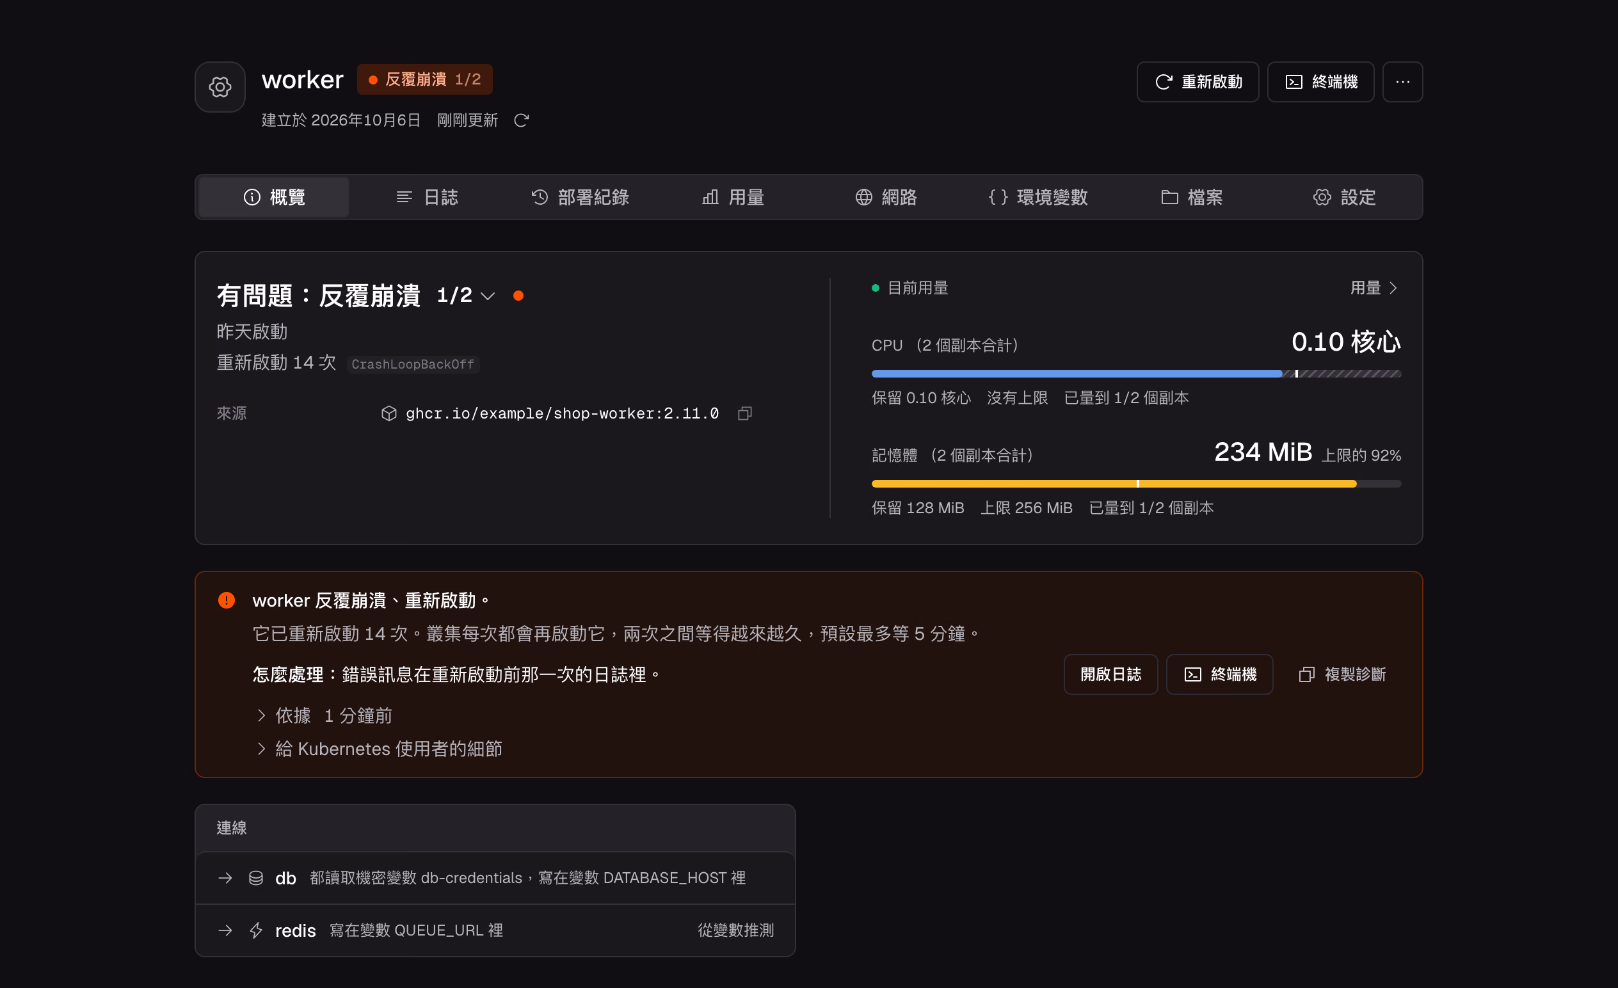This screenshot has height=988, width=1618.
Task: Click the CrashLoopBackOff tag
Action: tap(413, 364)
